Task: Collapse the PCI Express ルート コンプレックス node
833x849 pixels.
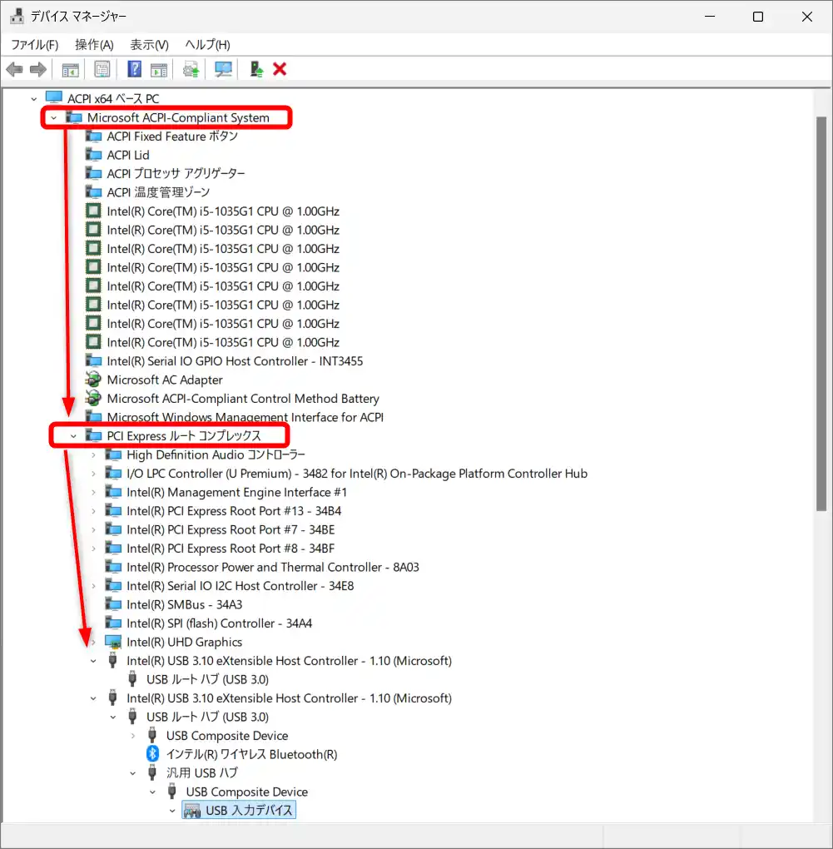Action: [74, 436]
